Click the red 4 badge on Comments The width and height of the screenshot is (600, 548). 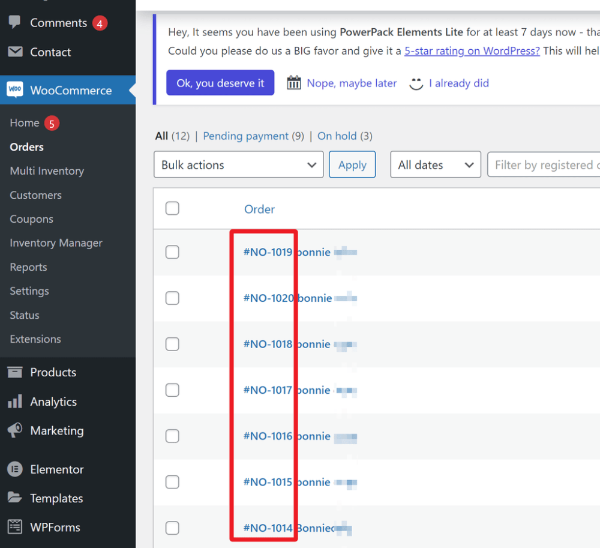point(100,23)
